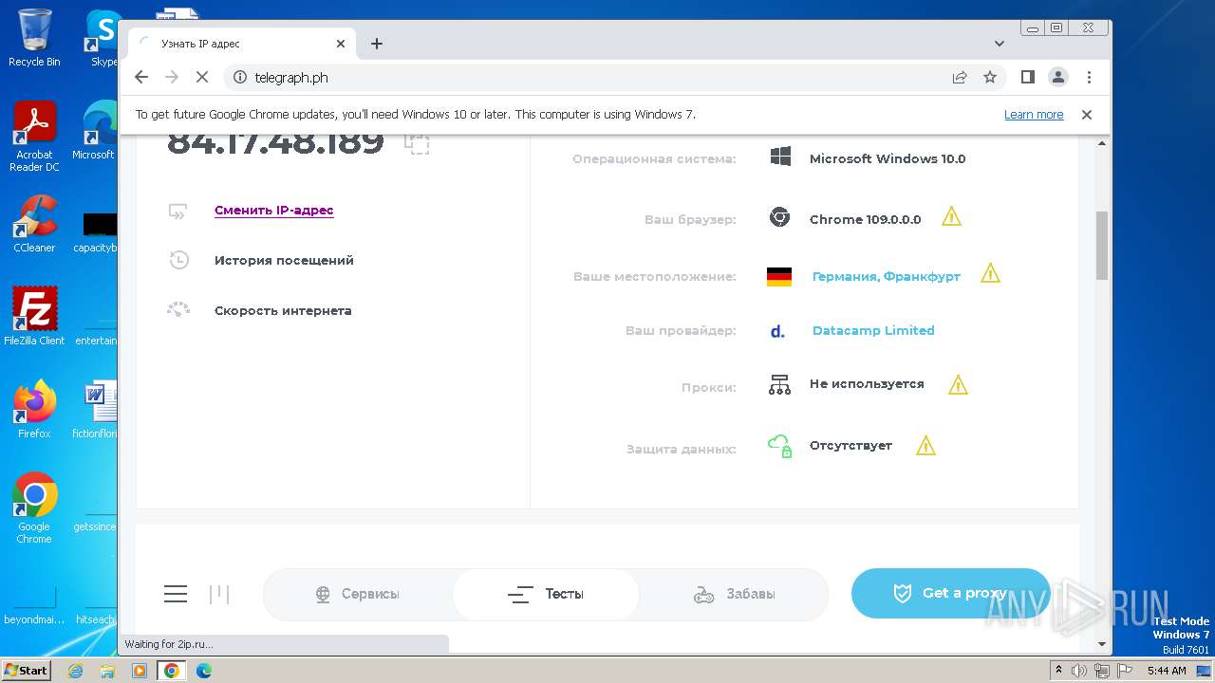Share this page icon in address bar

point(960,77)
